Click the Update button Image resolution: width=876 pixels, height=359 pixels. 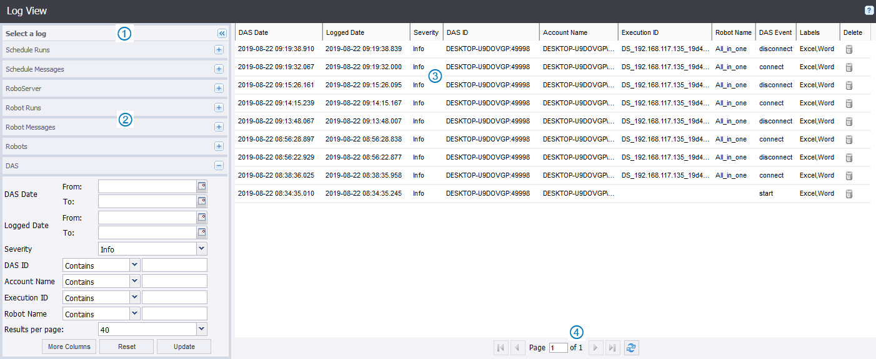[184, 347]
